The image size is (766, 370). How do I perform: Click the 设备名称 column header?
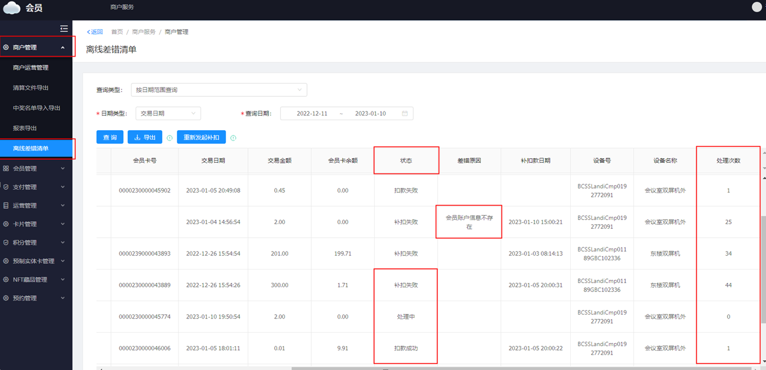click(665, 160)
